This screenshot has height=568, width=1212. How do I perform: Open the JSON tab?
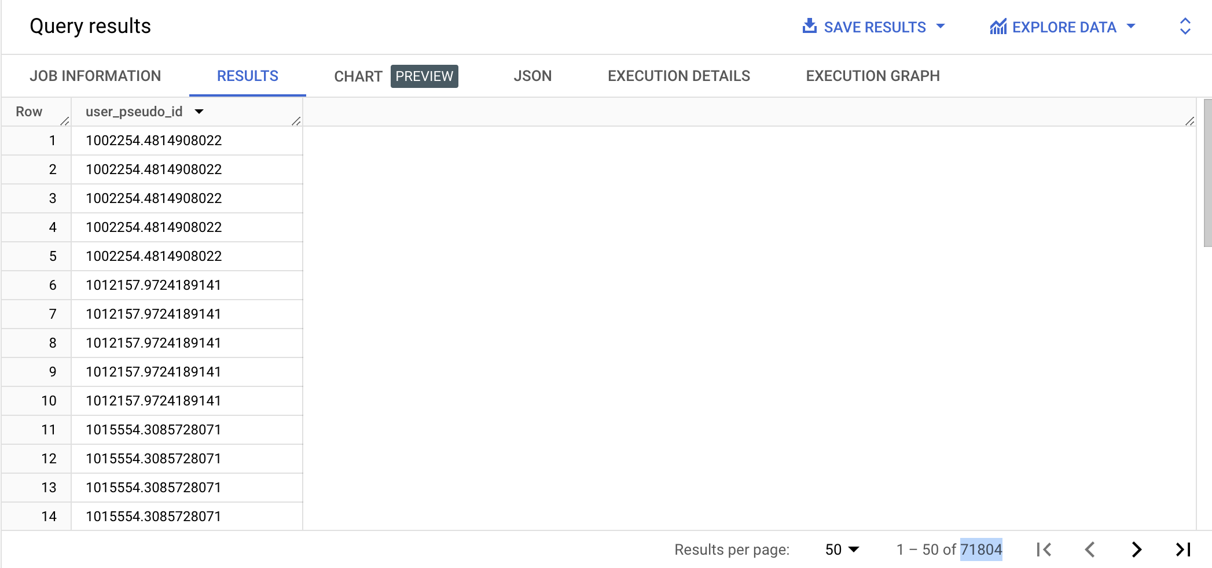(532, 76)
